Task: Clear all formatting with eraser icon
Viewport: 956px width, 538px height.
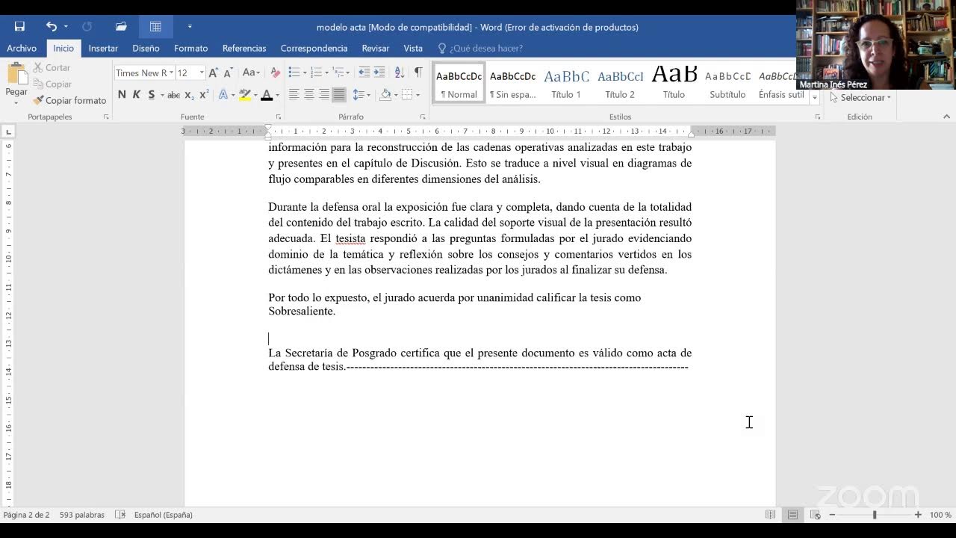Action: click(x=275, y=72)
